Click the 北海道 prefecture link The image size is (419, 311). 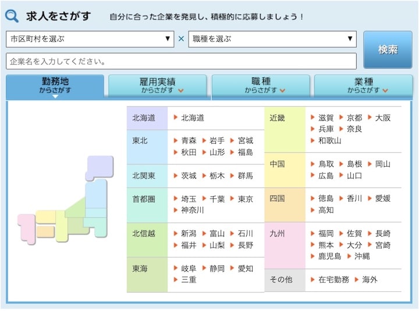tap(193, 118)
